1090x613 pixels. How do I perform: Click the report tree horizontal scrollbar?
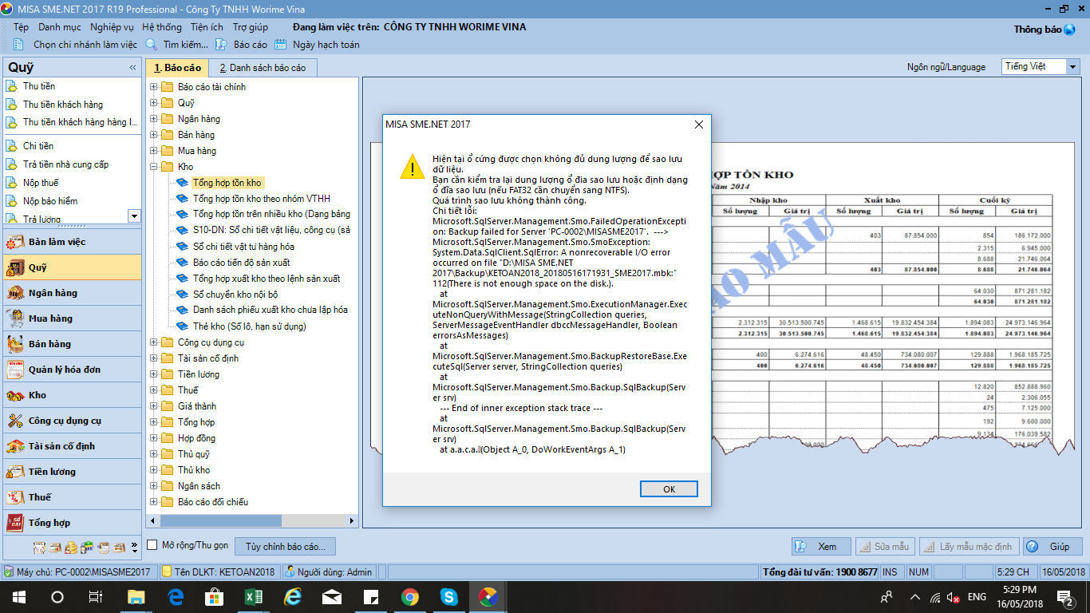219,520
